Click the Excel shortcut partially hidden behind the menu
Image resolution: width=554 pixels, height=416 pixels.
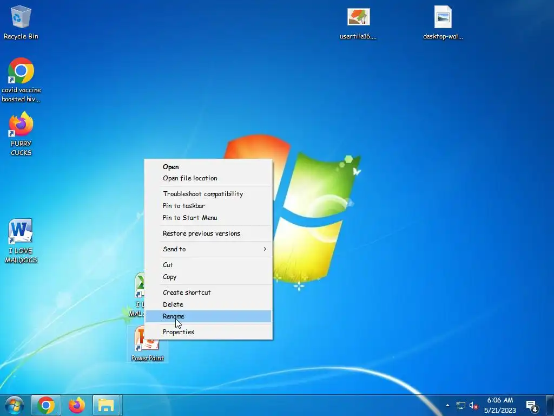pyautogui.click(x=138, y=294)
